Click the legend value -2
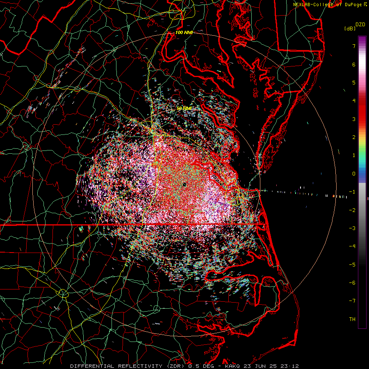This screenshot has height=369, width=369. pos(352,210)
